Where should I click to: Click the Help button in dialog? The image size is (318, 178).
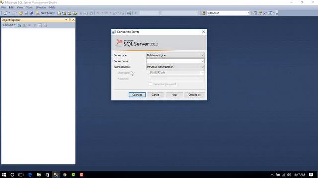tap(174, 95)
